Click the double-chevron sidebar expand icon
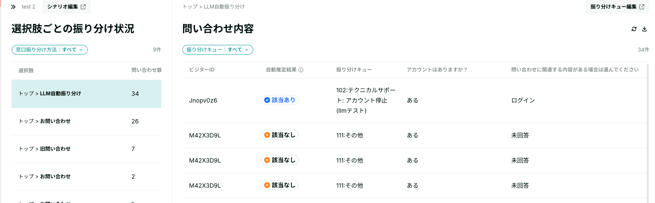 pos(13,7)
